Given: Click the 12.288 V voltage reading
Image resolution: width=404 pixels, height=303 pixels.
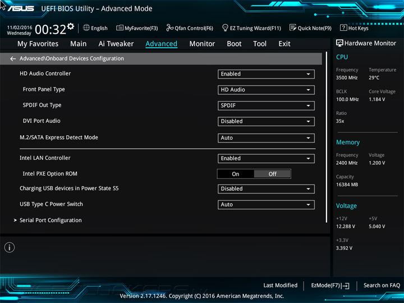Looking at the screenshot, I should (x=346, y=227).
